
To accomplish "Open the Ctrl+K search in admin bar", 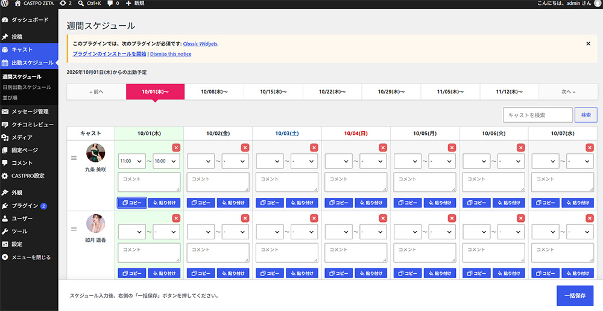I will click(x=89, y=4).
